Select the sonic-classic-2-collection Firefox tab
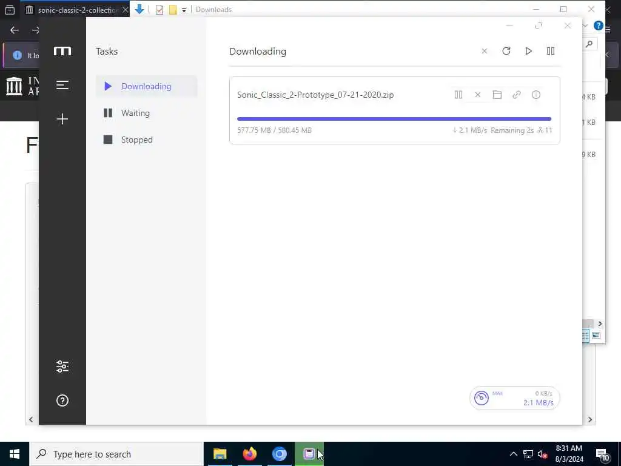 74,10
